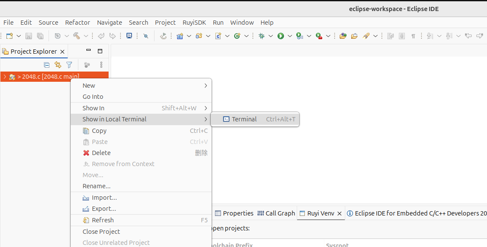Open Project Explorer View Menu dots
The height and width of the screenshot is (247, 487).
click(x=101, y=65)
